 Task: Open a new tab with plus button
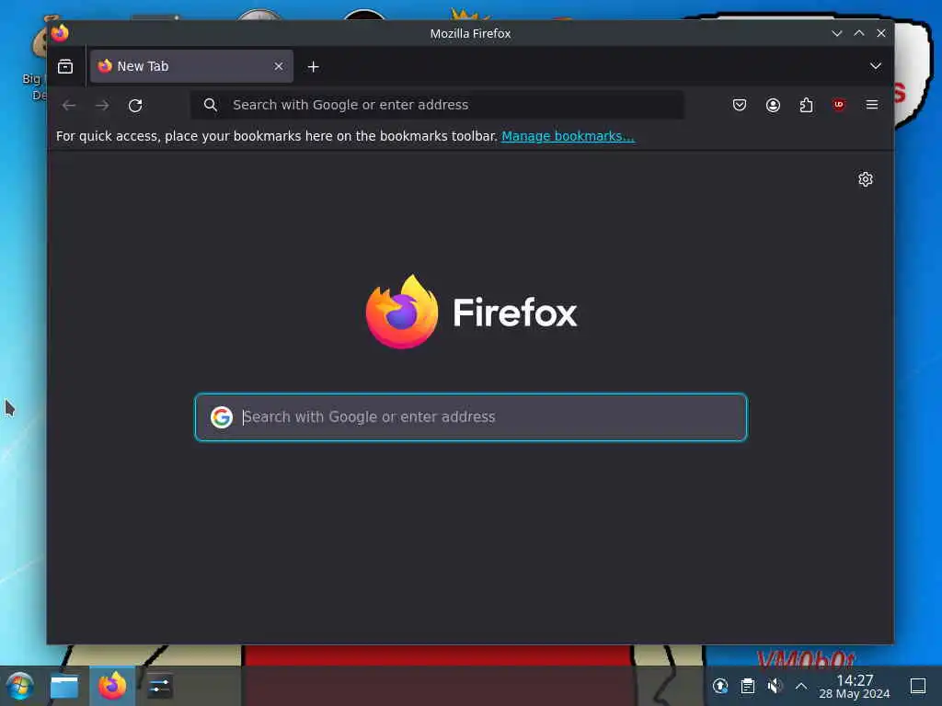pyautogui.click(x=313, y=66)
